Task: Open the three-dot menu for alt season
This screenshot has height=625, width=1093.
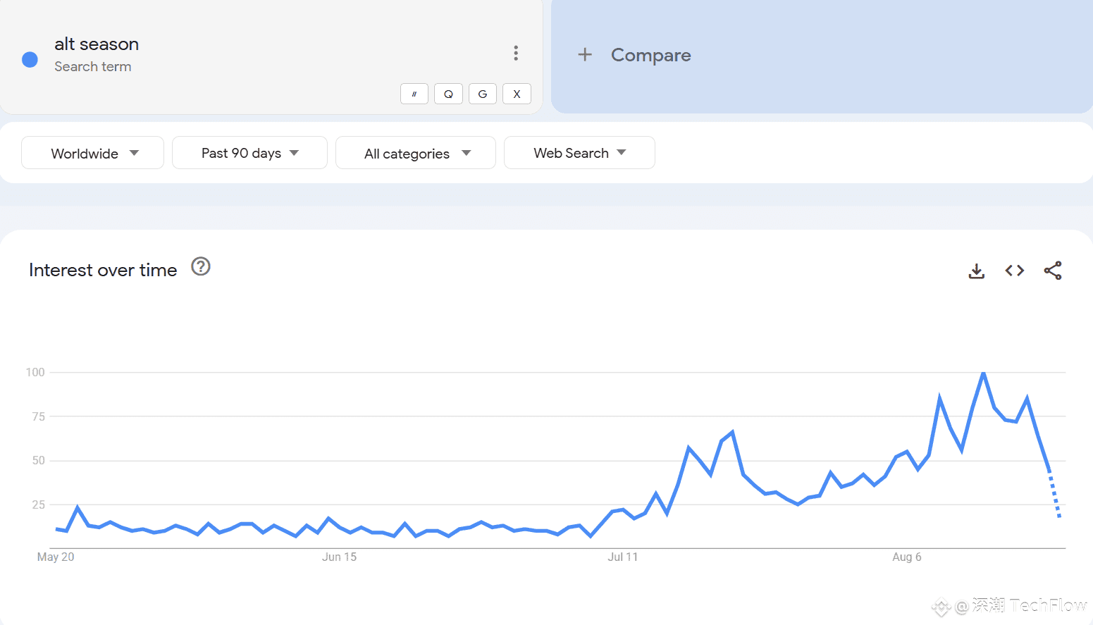Action: click(516, 53)
